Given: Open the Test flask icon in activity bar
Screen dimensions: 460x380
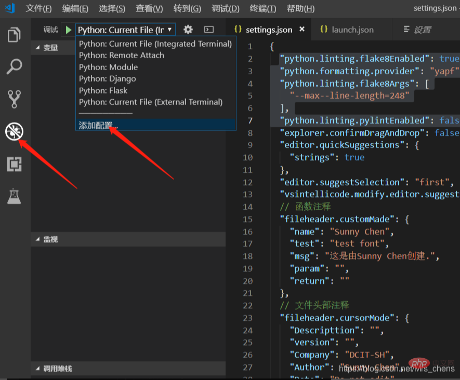Looking at the screenshot, I should pyautogui.click(x=14, y=196).
